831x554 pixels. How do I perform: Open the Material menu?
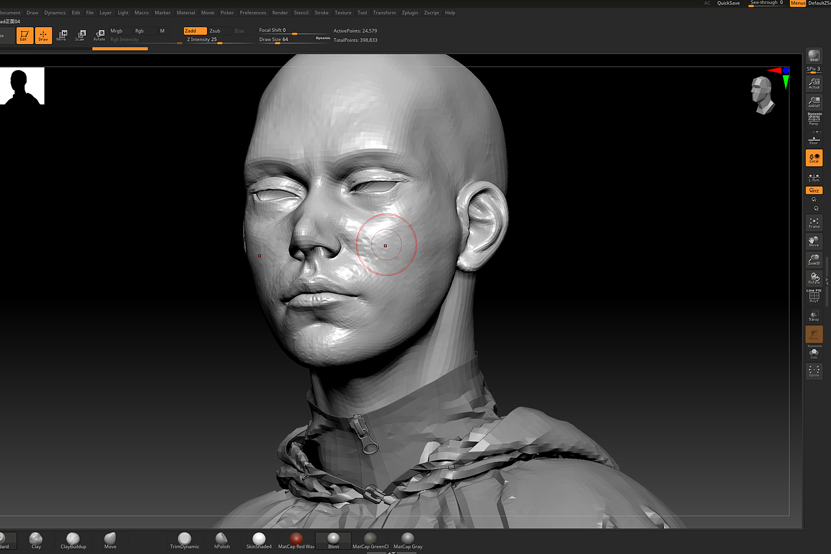pyautogui.click(x=186, y=12)
